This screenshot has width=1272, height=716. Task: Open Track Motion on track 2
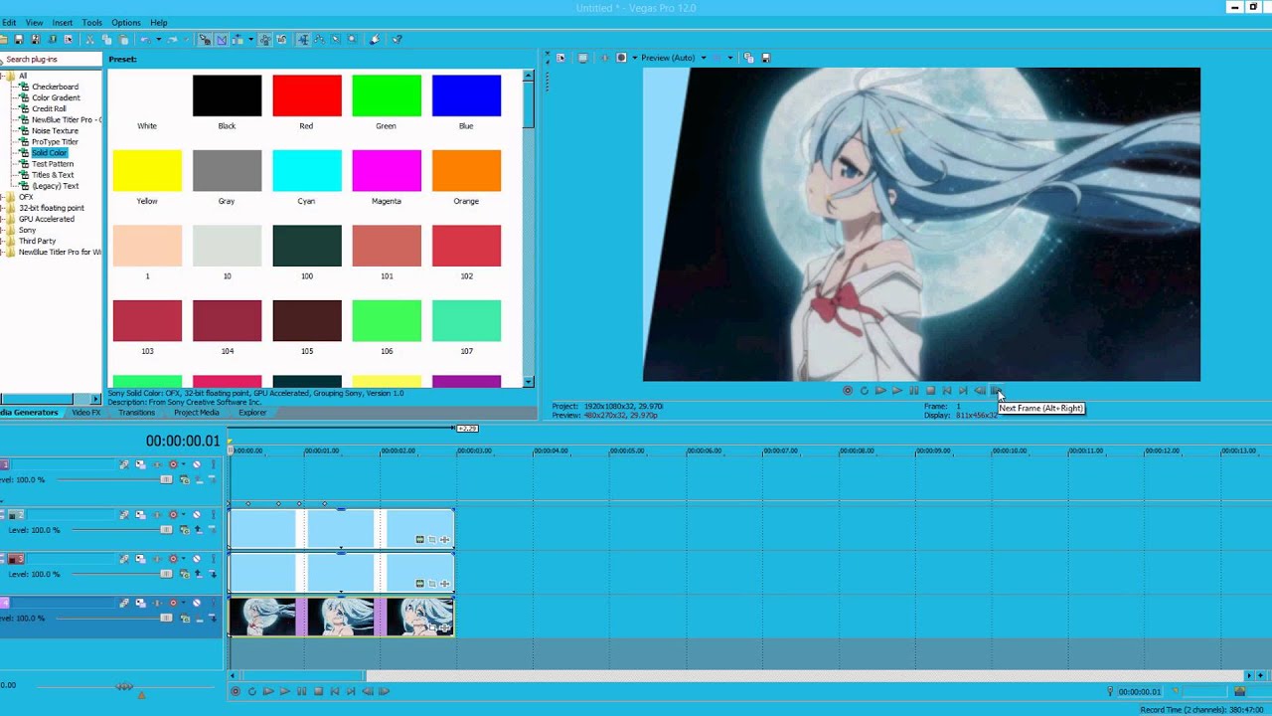point(140,515)
